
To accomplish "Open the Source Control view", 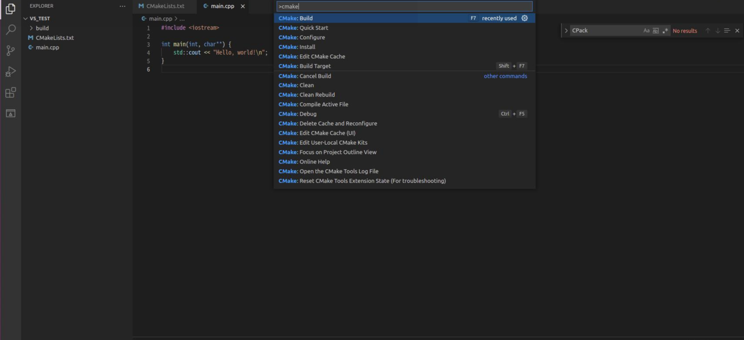I will coord(10,50).
